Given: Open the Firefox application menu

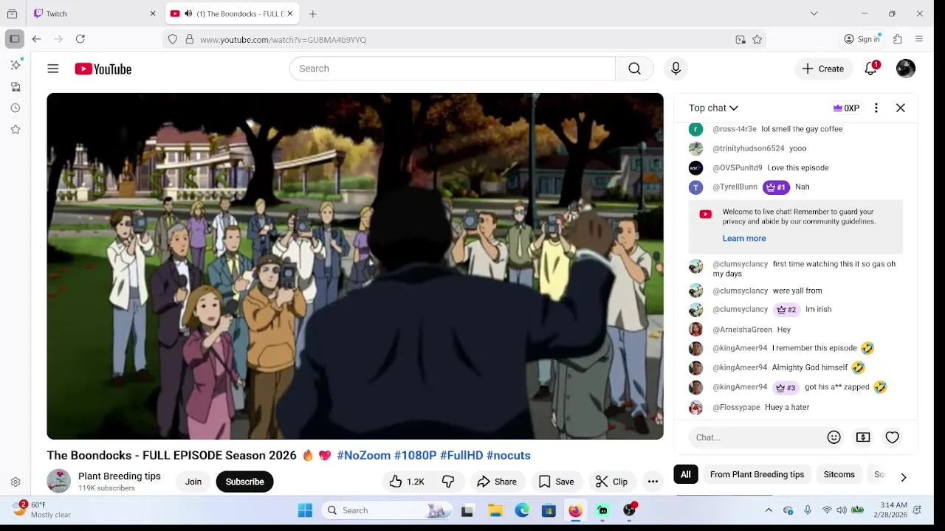Looking at the screenshot, I should tap(919, 39).
